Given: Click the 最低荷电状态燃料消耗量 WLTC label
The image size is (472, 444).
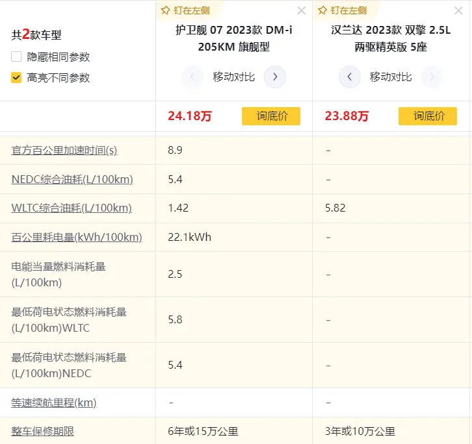Looking at the screenshot, I should click(x=69, y=320).
